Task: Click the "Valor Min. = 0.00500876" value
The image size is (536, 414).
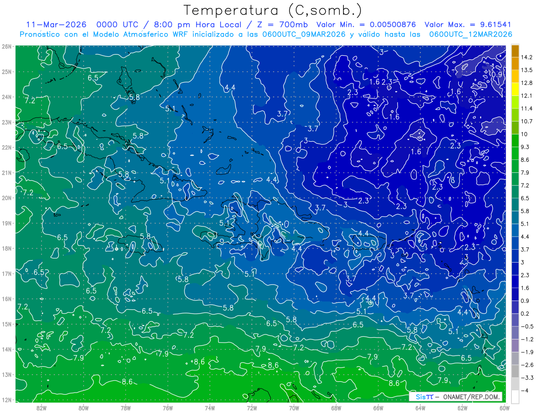Action: [366, 25]
